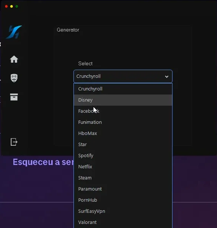Viewport: 217px width, 228px height.
Task: Pick Spotify in the dropdown
Action: (123, 156)
